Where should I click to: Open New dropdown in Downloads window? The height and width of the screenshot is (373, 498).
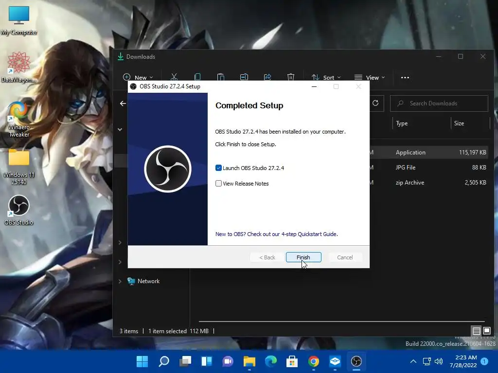[x=138, y=77]
